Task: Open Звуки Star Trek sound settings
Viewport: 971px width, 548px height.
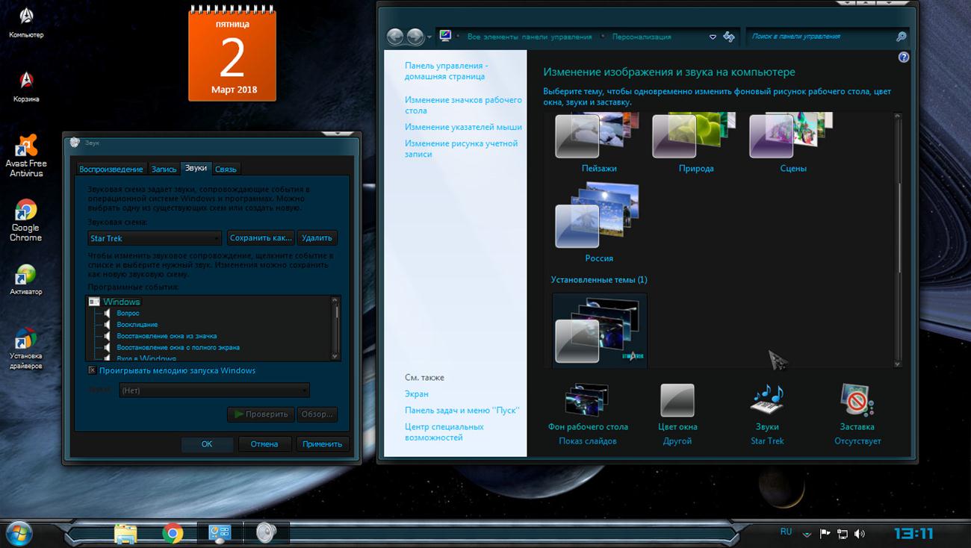Action: point(767,414)
